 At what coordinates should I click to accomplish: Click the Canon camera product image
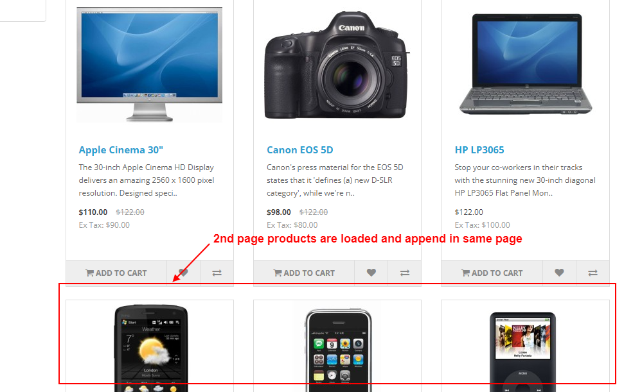click(337, 65)
